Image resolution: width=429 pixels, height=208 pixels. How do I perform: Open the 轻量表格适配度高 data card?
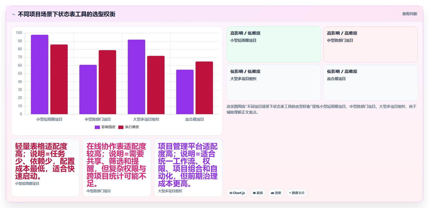[45, 168]
